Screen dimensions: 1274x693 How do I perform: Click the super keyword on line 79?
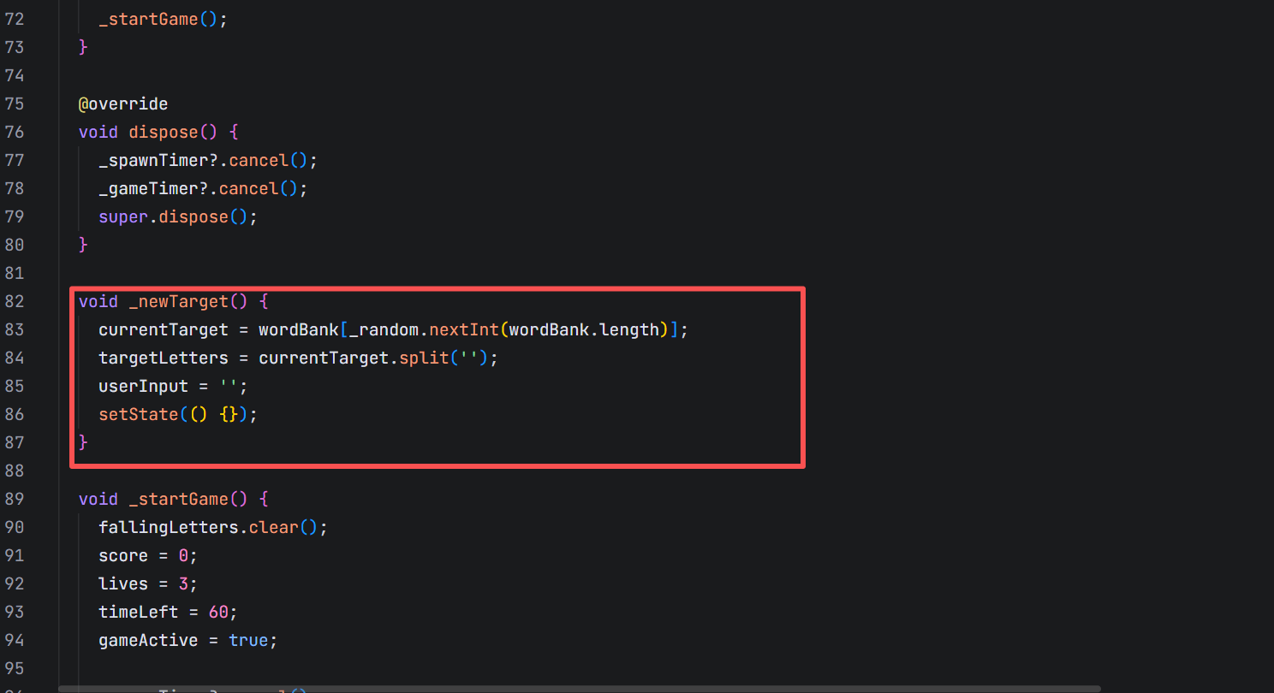pyautogui.click(x=123, y=216)
